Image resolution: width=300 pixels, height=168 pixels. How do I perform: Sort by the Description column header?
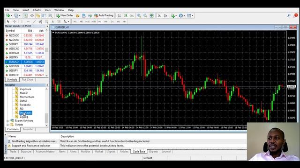point(67,136)
